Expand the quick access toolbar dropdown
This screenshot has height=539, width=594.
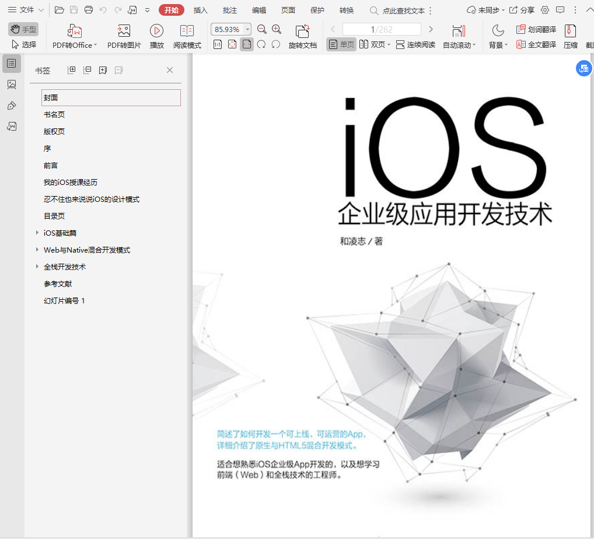point(148,10)
